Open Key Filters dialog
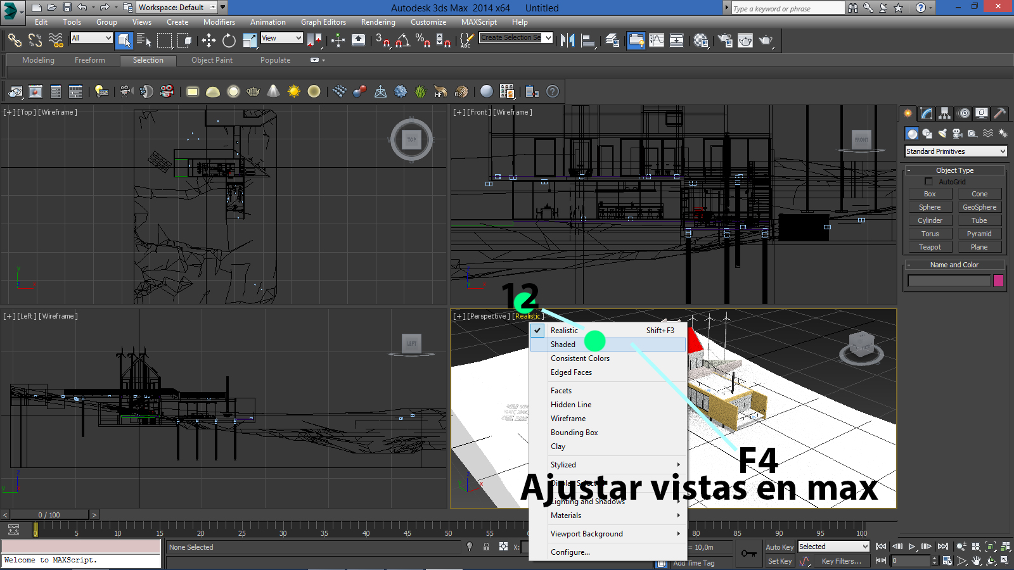1014x570 pixels. pyautogui.click(x=841, y=561)
